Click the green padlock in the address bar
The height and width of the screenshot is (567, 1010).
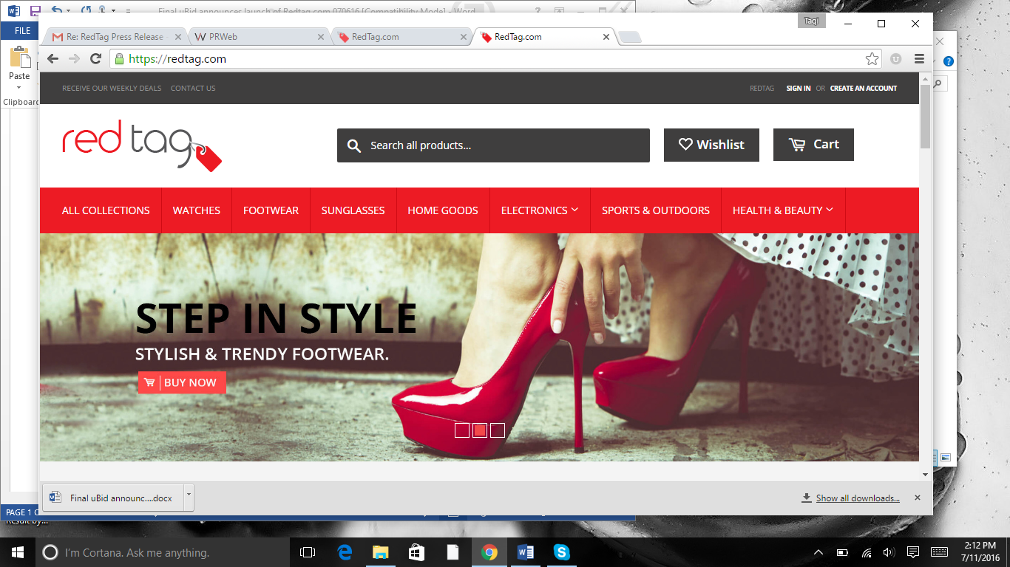pyautogui.click(x=119, y=59)
